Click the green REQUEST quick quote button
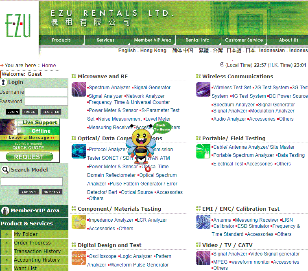This screenshot has width=308, height=271. coord(29,157)
